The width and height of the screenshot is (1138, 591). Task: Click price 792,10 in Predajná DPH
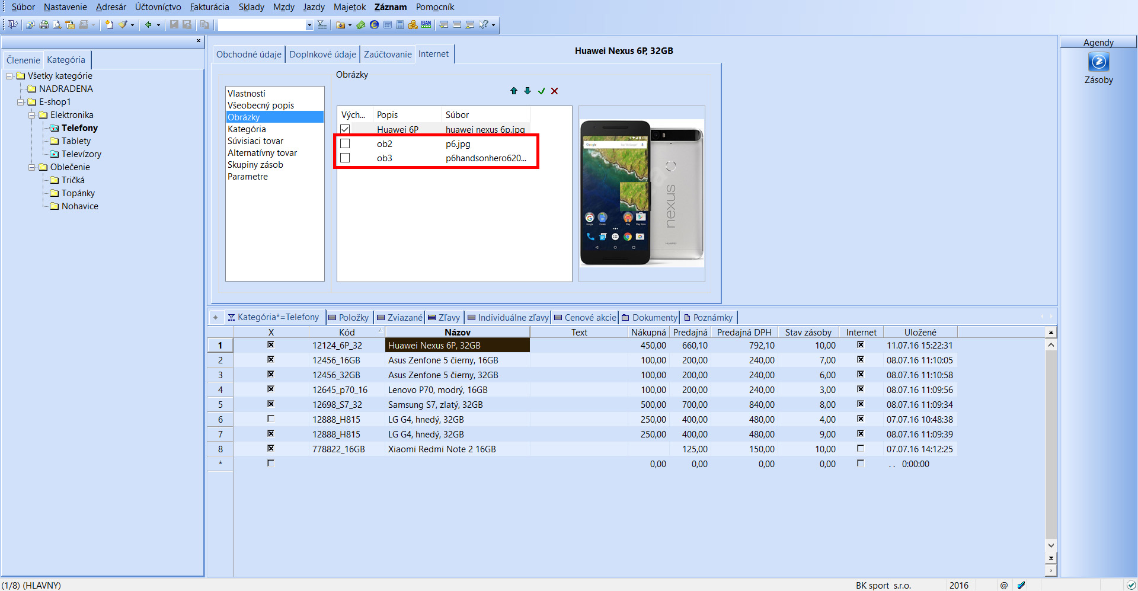[x=761, y=345]
